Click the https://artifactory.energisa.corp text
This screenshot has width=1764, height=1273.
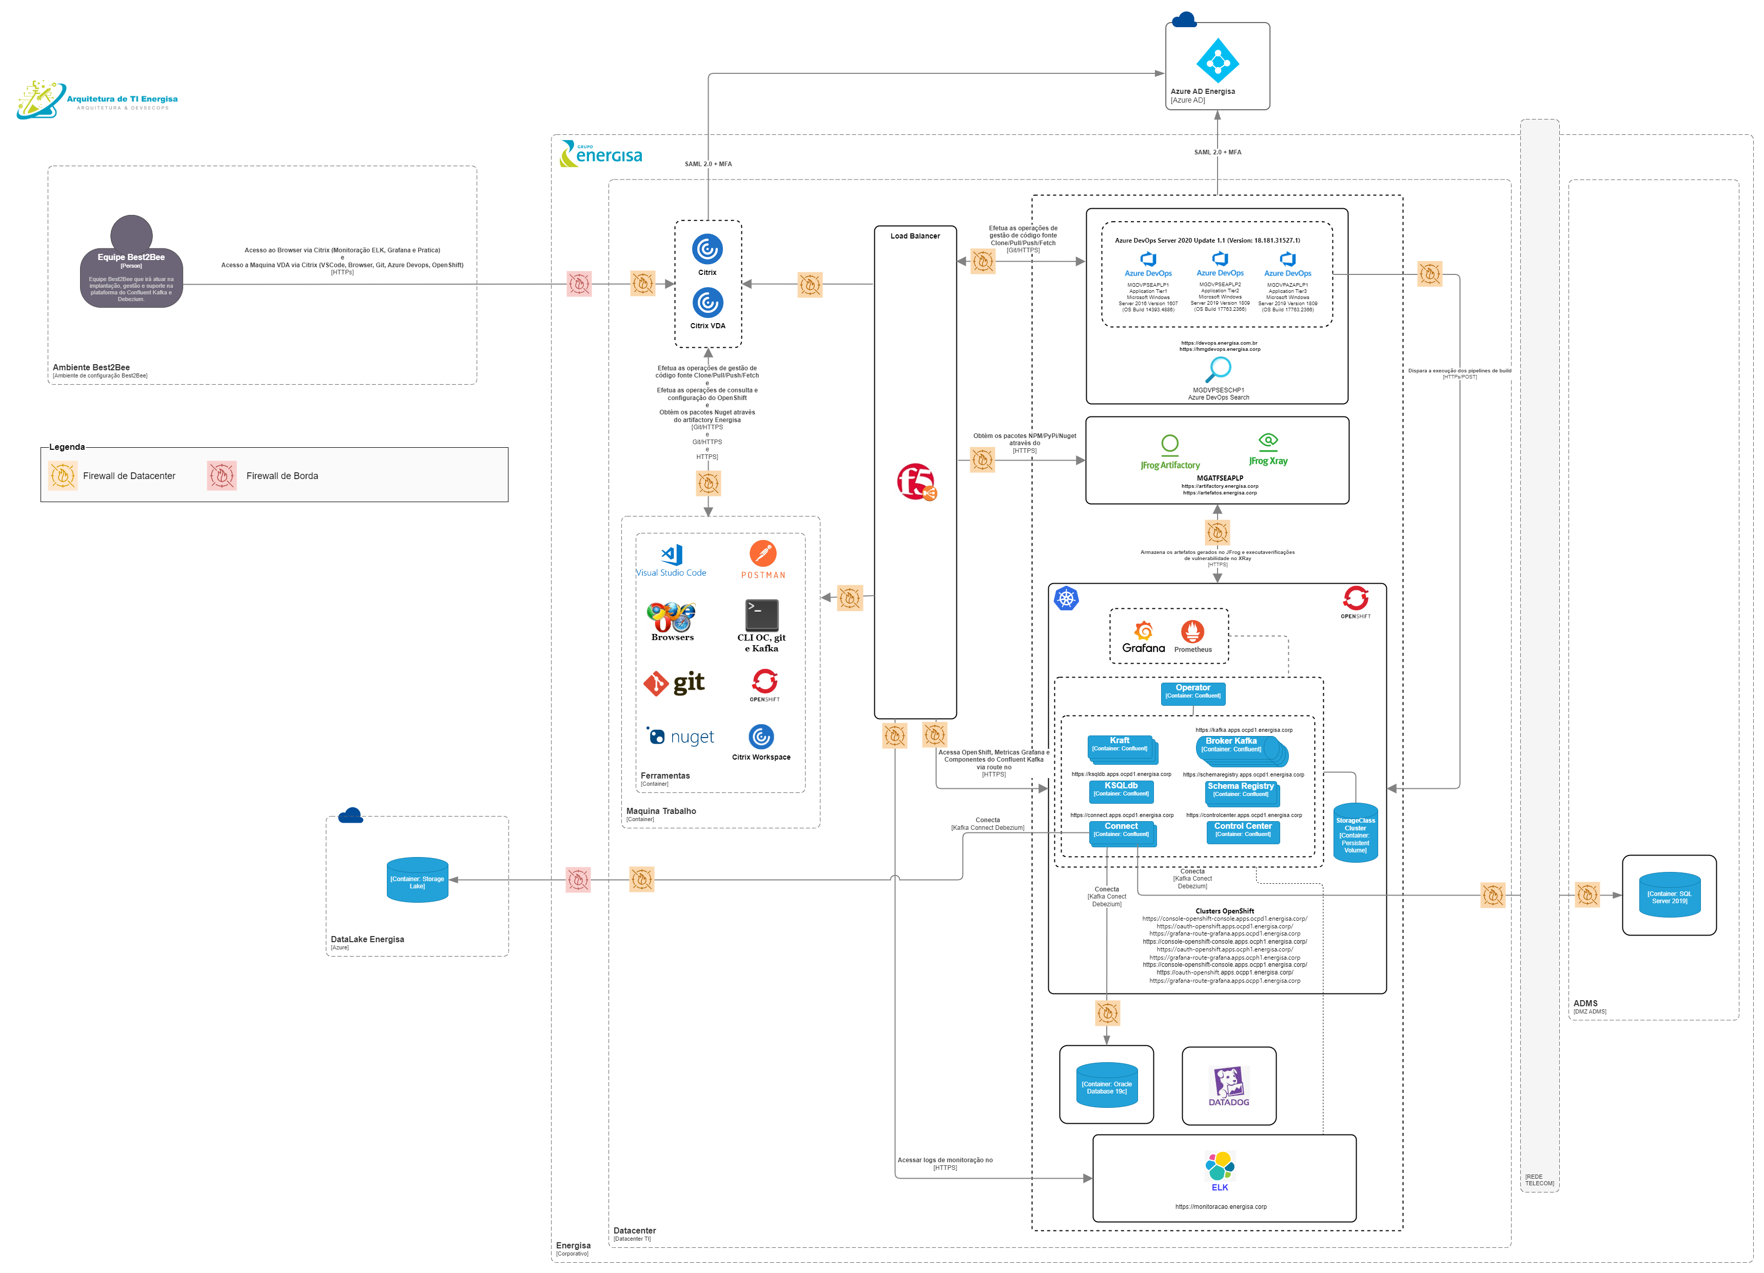[1220, 486]
